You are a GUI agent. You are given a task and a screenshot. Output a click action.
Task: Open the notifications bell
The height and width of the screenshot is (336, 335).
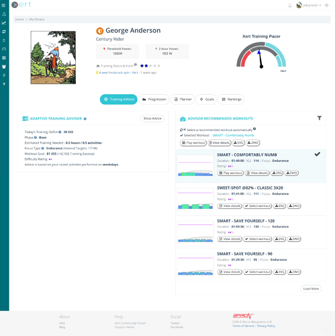tap(290, 5)
